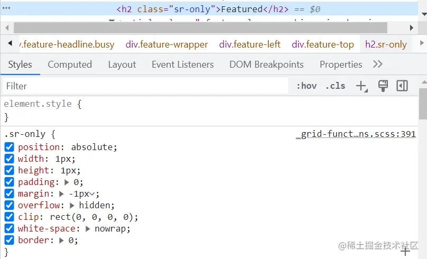Click the horizontal scrollbar left arrow
427x259 pixels.
7,28
